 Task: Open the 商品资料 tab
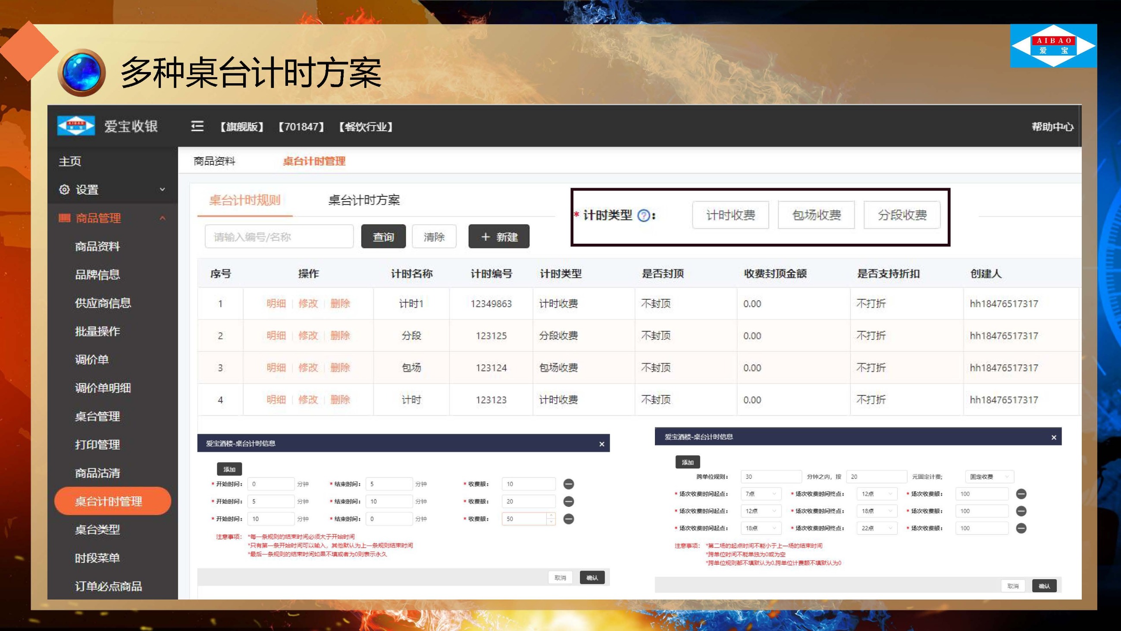tap(215, 161)
